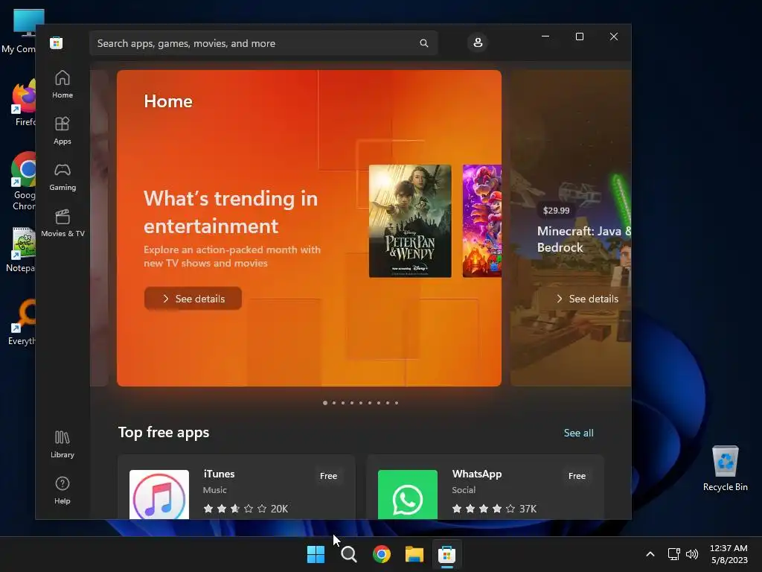Open the Movies & TV section
The image size is (762, 572).
tap(63, 223)
